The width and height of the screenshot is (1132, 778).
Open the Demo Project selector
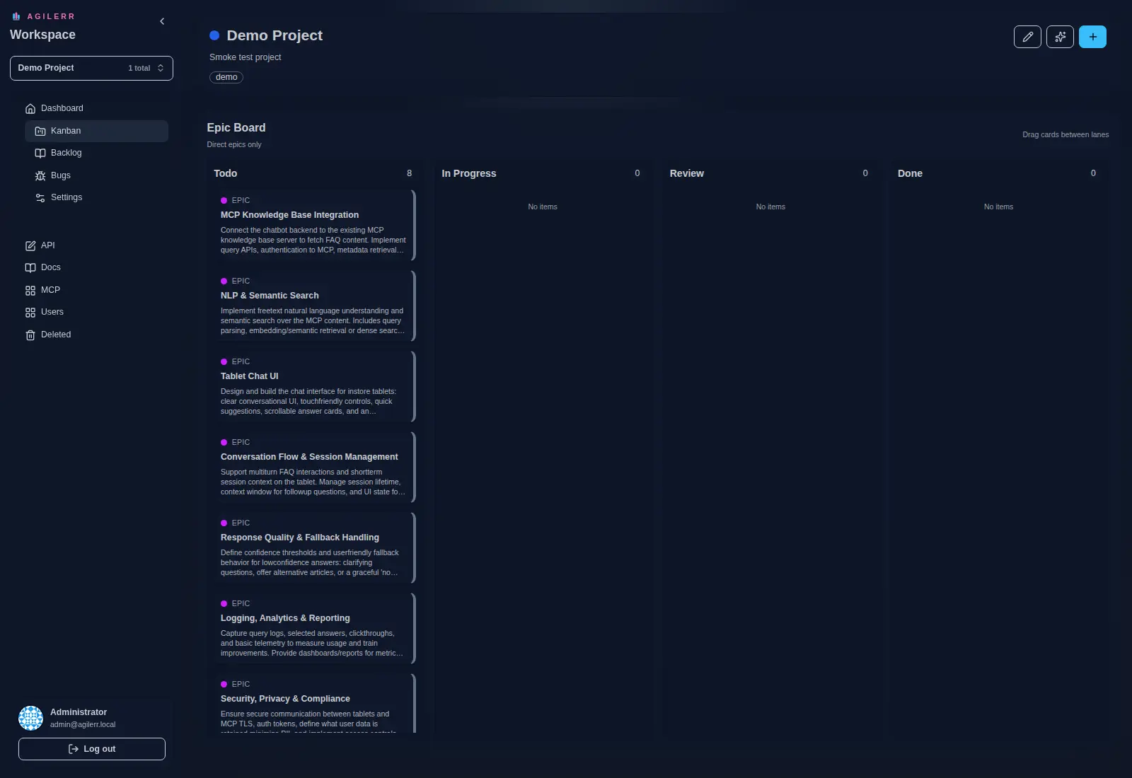click(x=91, y=68)
